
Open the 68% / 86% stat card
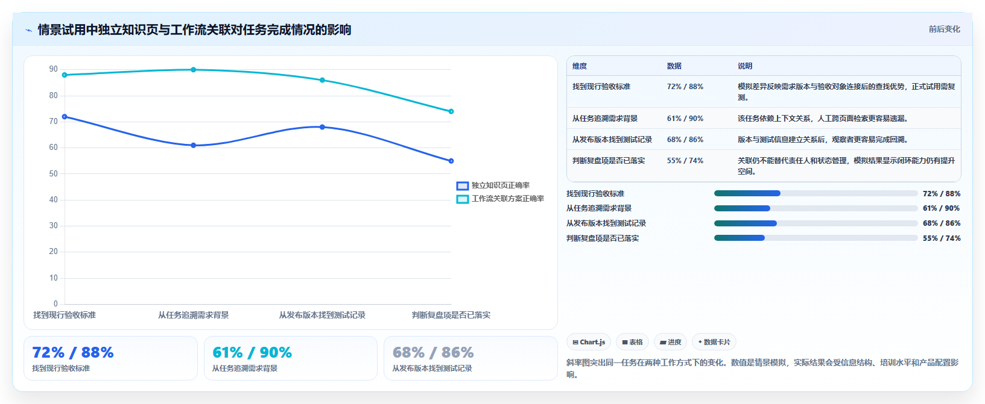470,358
